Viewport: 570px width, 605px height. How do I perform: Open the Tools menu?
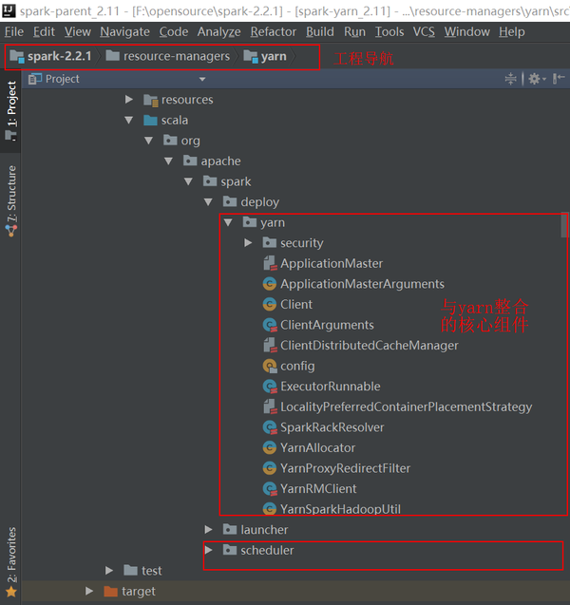(x=389, y=31)
